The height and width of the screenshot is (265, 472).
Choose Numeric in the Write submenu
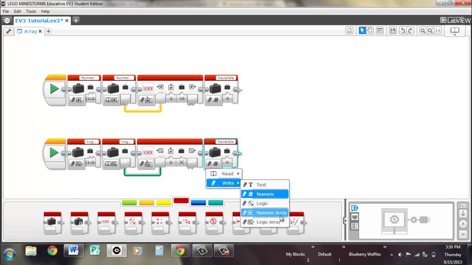pos(265,194)
